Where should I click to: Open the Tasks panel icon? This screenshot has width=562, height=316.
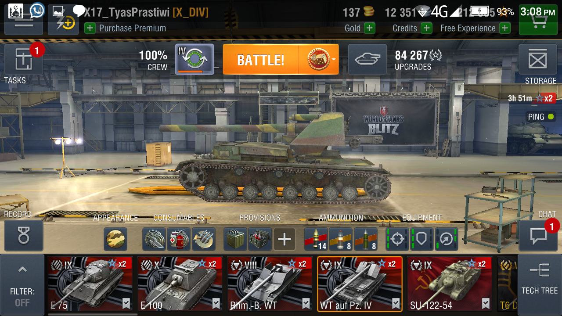click(x=24, y=59)
